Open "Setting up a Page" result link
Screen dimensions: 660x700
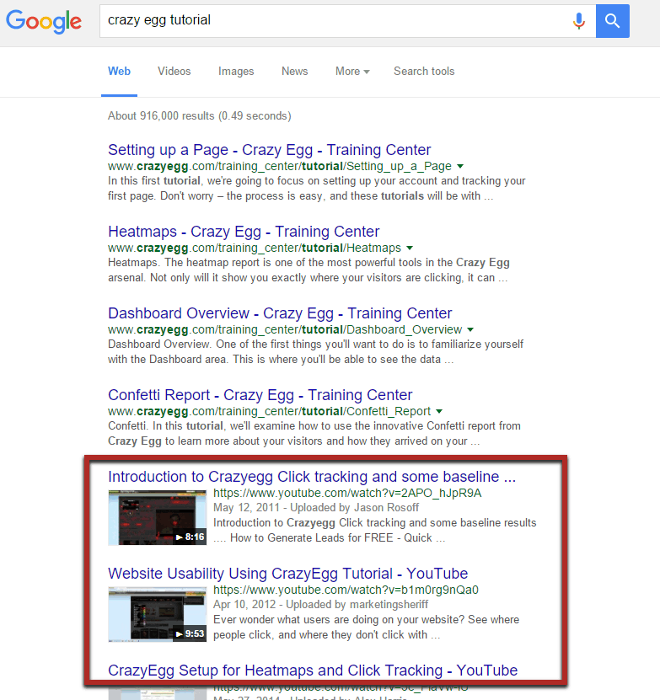[x=269, y=150]
